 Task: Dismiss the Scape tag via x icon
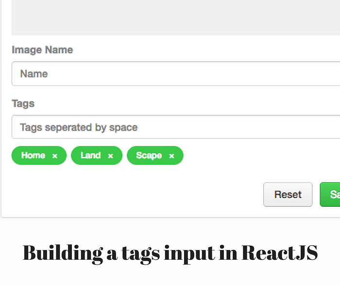(171, 156)
